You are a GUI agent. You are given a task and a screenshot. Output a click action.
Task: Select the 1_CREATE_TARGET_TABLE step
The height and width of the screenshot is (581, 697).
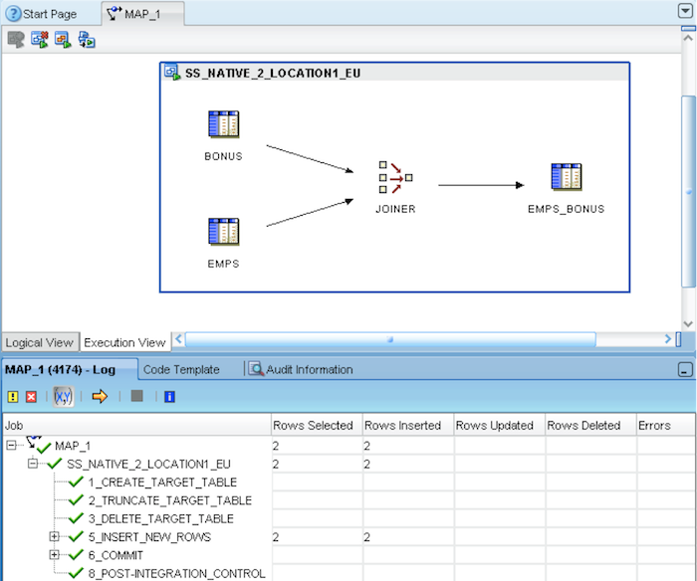(162, 483)
